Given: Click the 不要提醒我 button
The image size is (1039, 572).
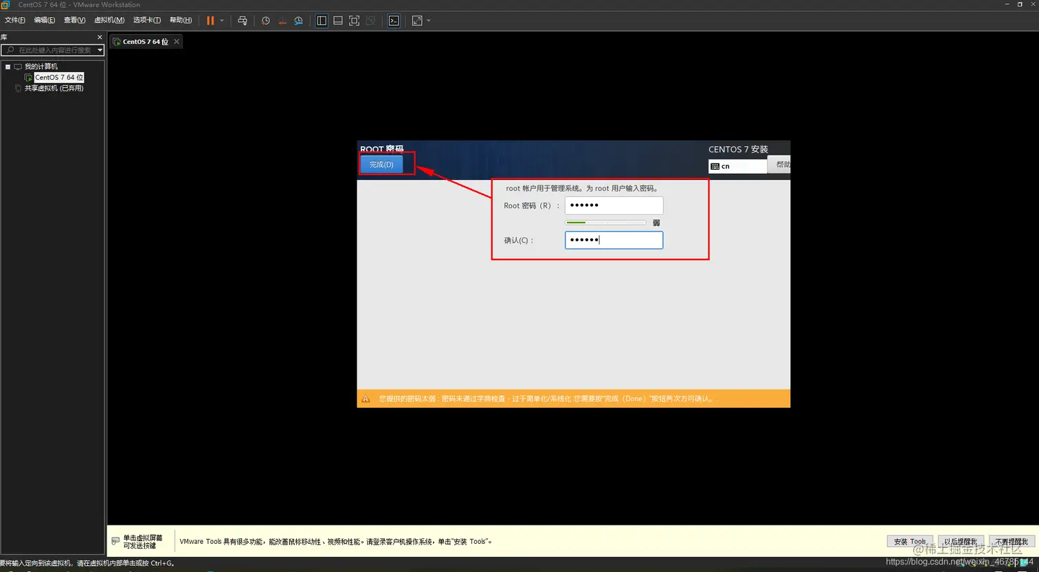Looking at the screenshot, I should (1012, 542).
